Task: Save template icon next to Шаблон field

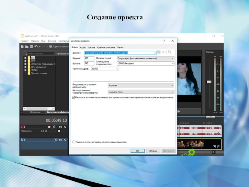Action: tap(159, 52)
